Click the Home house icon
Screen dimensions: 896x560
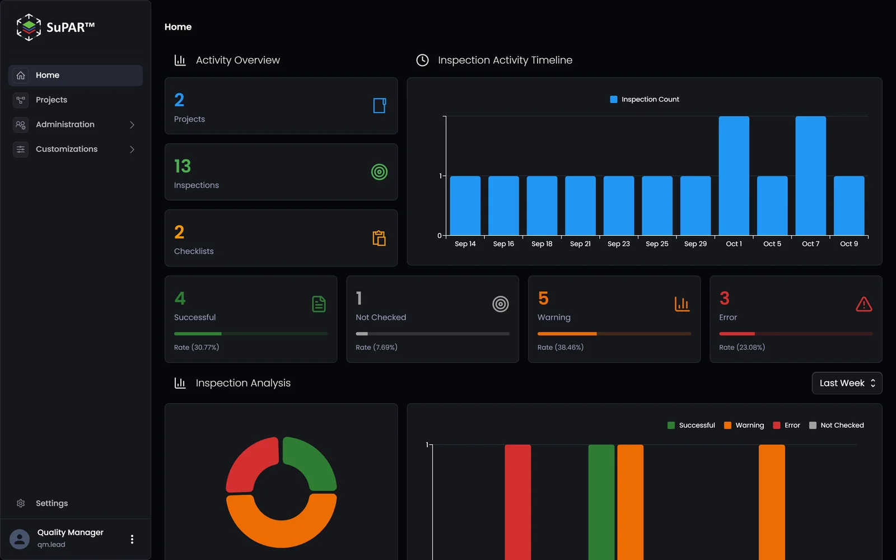[21, 75]
